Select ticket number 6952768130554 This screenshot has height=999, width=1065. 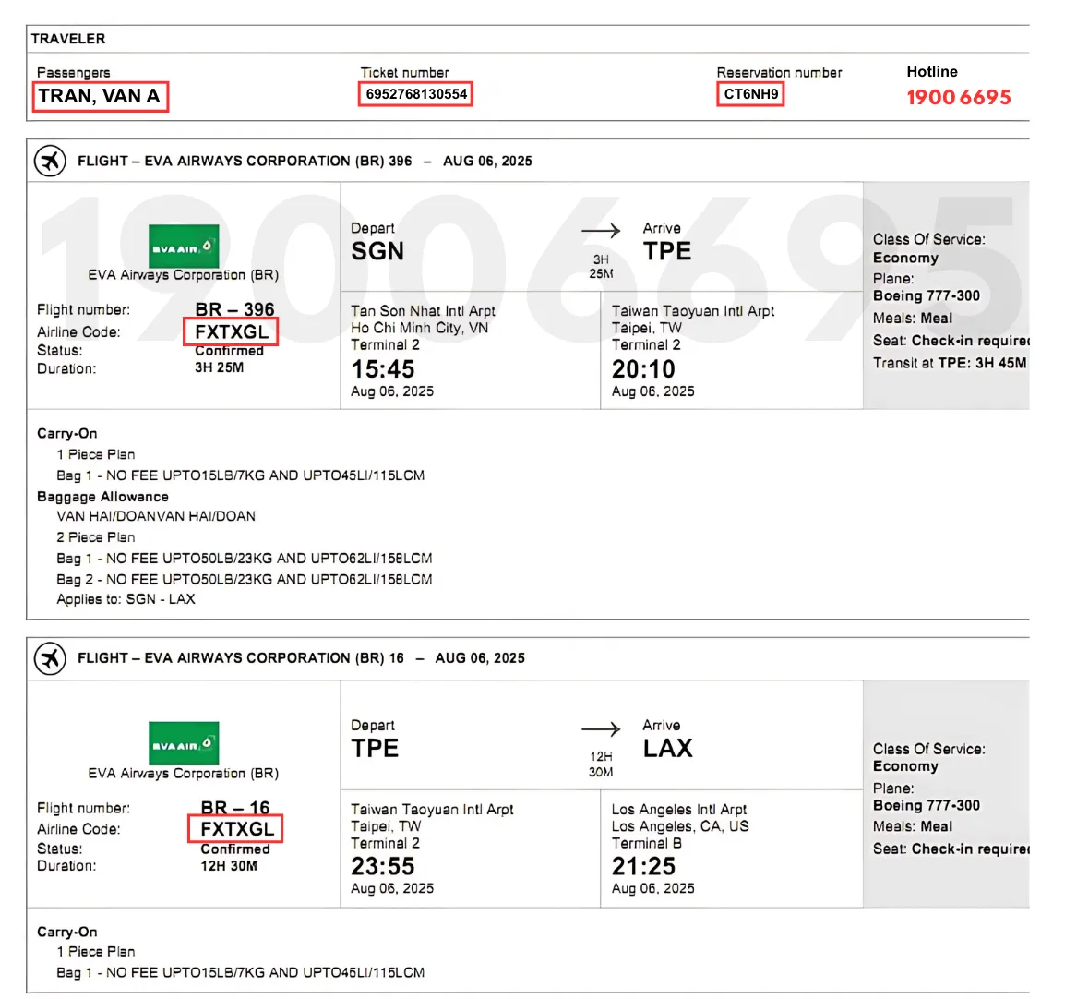point(415,93)
